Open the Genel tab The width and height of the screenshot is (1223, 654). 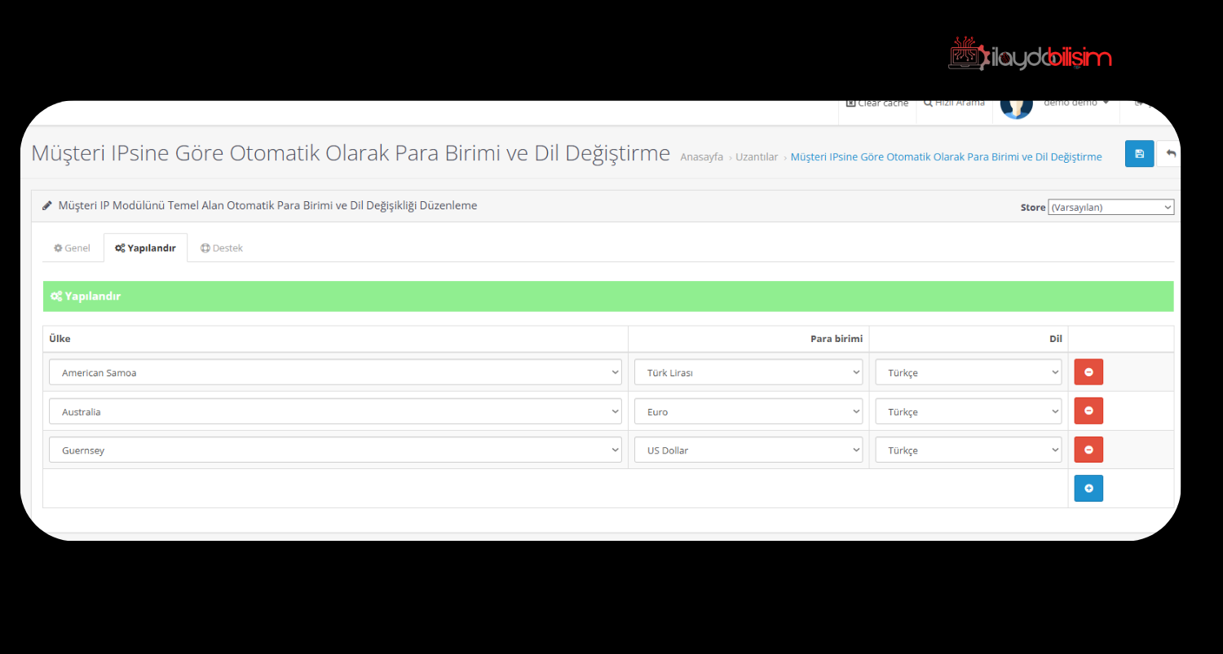coord(72,248)
